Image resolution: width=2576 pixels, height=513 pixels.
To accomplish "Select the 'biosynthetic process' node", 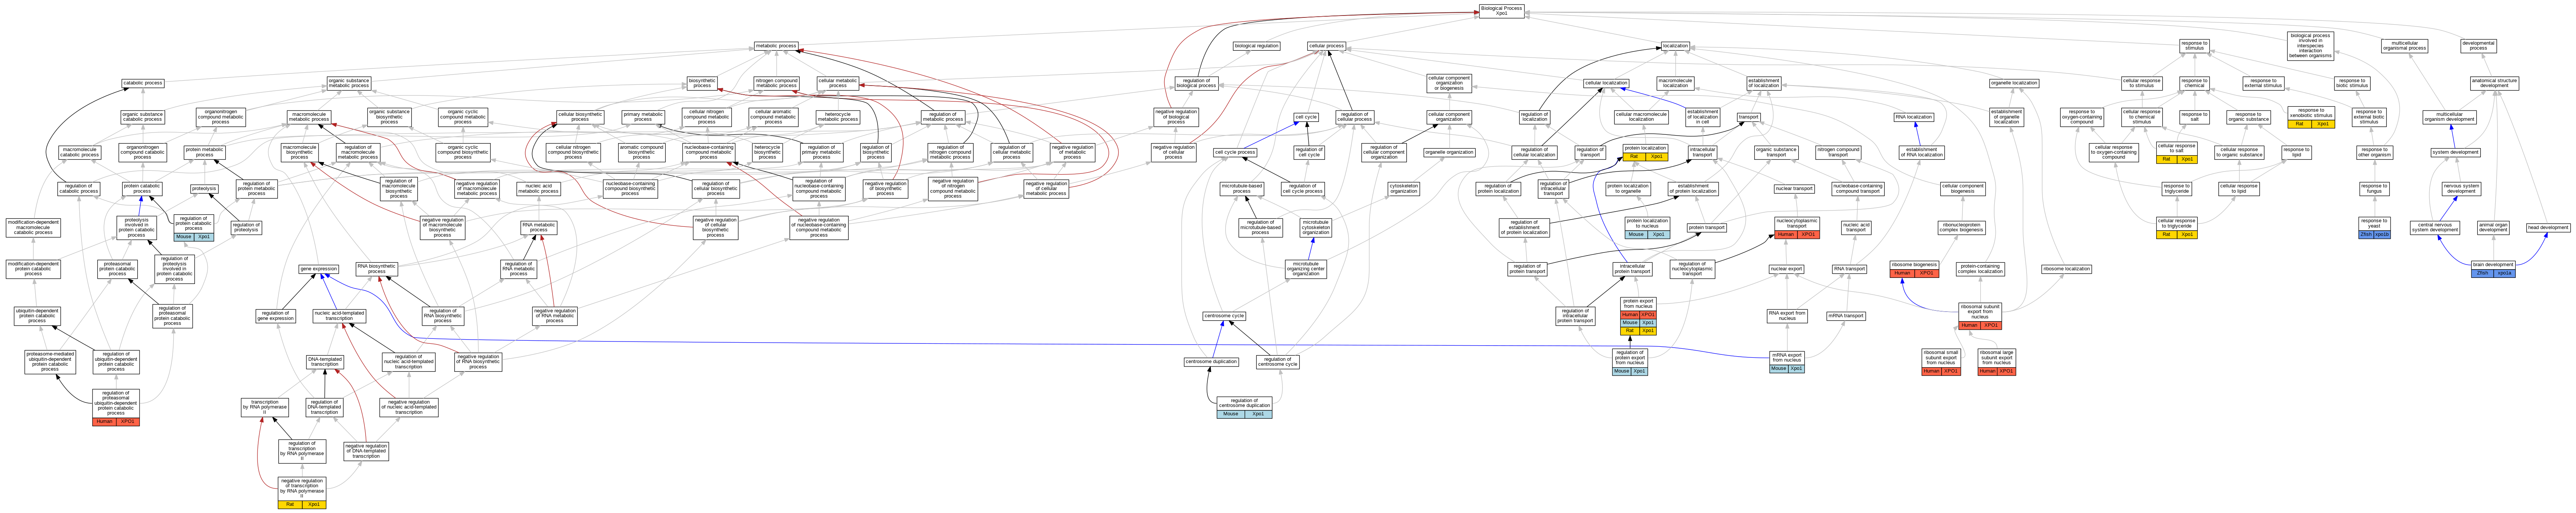I will coord(702,83).
